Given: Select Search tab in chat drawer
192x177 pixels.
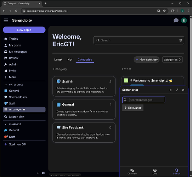Looking at the screenshot, I should [x=176, y=171].
